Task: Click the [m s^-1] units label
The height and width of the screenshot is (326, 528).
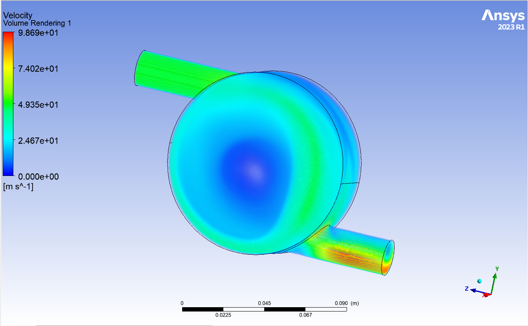Action: coord(18,187)
